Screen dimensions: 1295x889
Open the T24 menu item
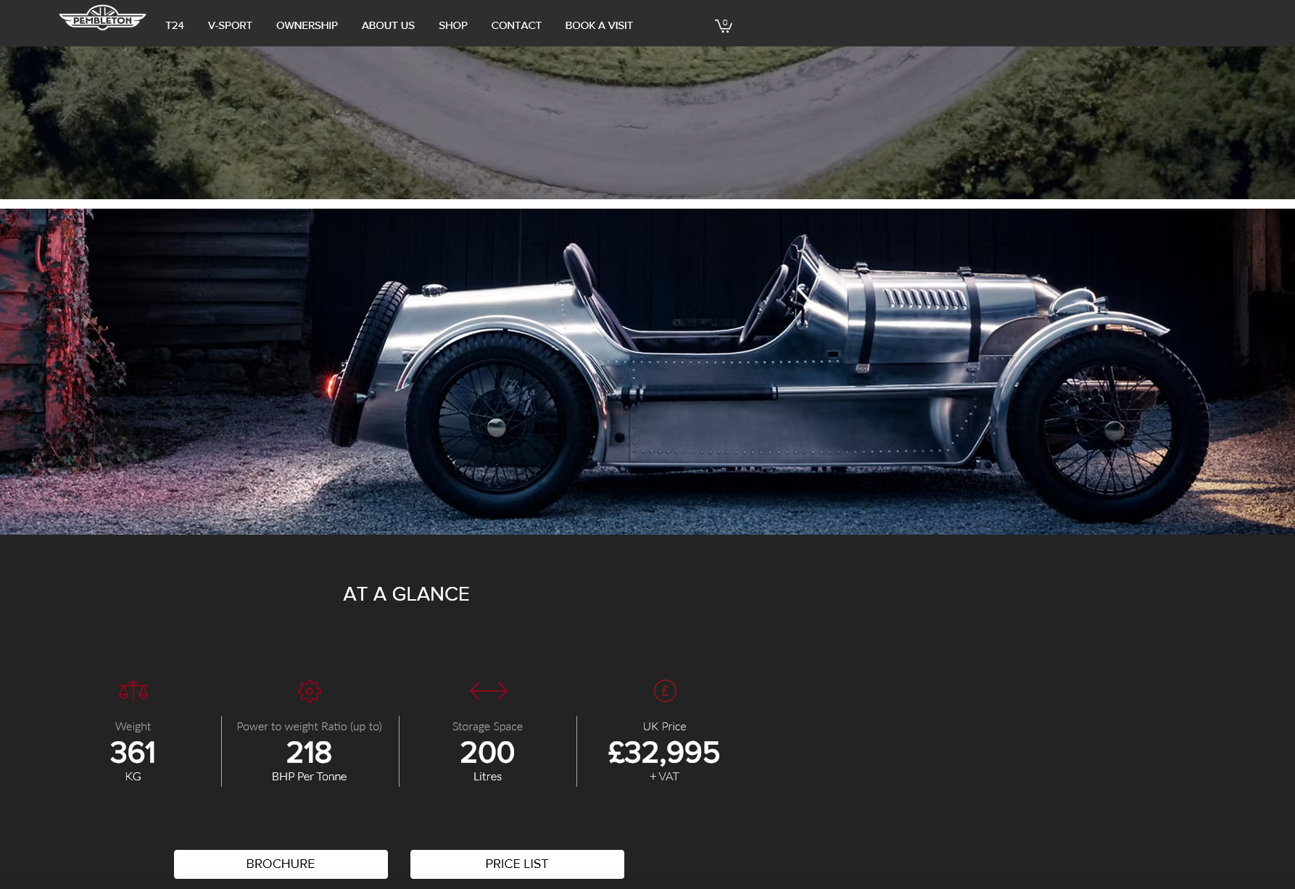175,25
